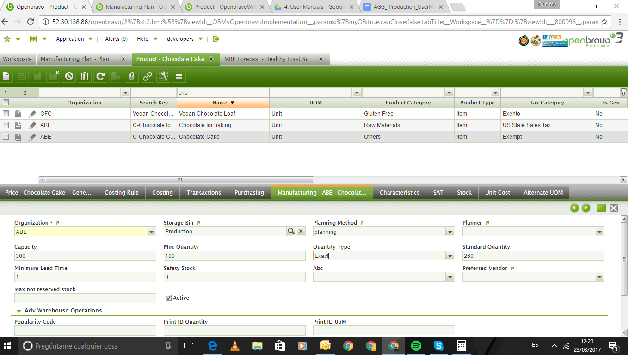Collapse the Adv Warehouse Operations section
Image resolution: width=628 pixels, height=355 pixels.
(19, 311)
